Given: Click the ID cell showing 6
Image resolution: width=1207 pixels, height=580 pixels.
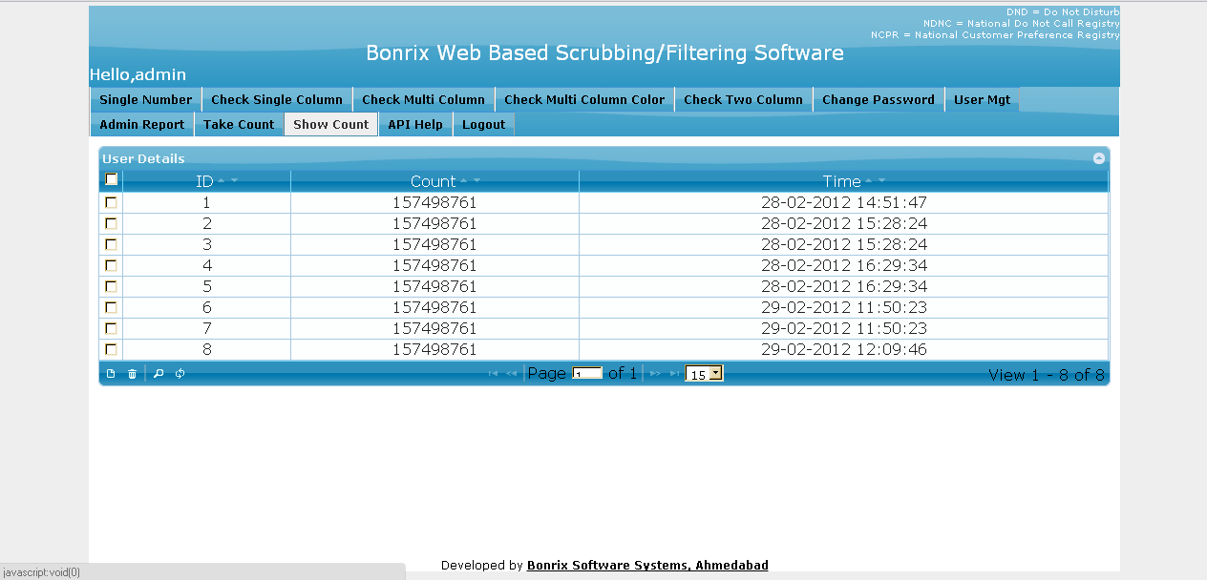Looking at the screenshot, I should (206, 307).
